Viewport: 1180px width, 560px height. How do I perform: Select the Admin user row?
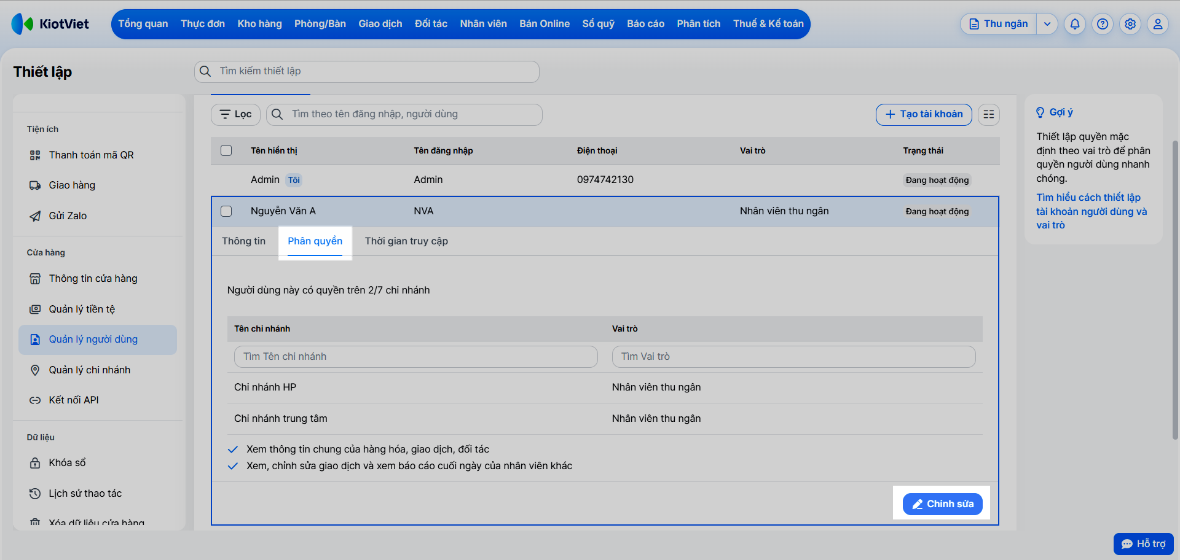click(x=605, y=180)
